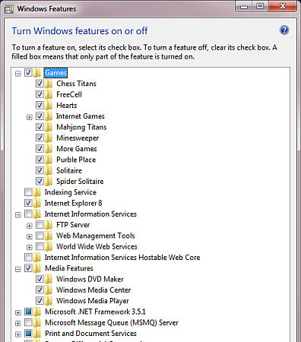Image resolution: width=301 pixels, height=342 pixels.
Task: Expand the Microsoft Message Queue Server node
Action: [17, 323]
